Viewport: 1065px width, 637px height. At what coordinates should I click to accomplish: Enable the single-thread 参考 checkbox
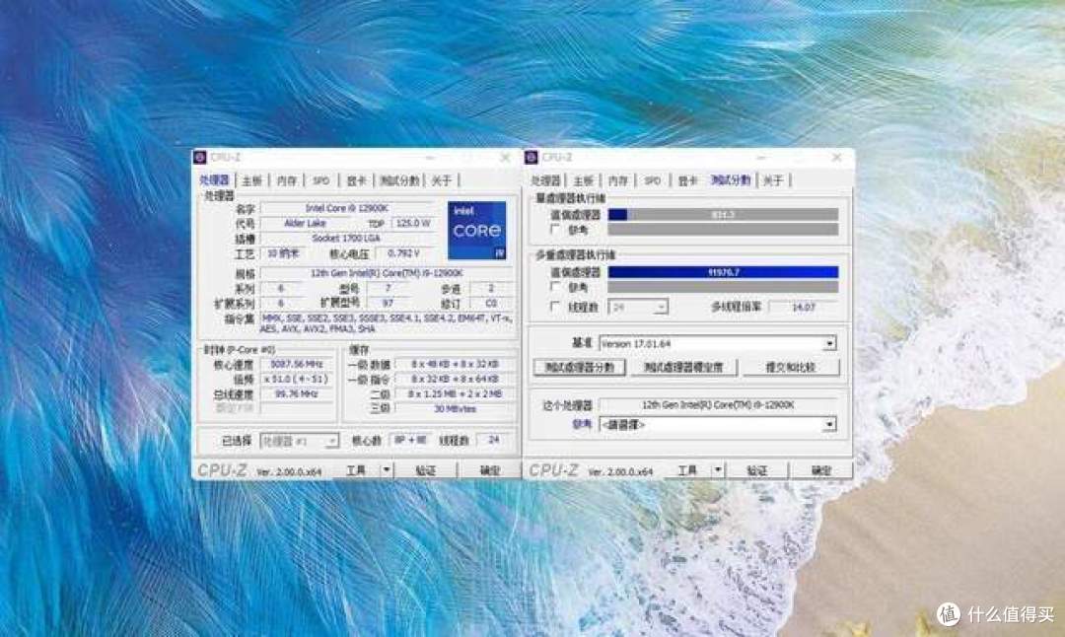tap(555, 230)
